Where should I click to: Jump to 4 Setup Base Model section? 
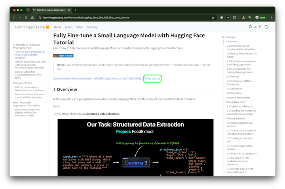(x=236, y=102)
